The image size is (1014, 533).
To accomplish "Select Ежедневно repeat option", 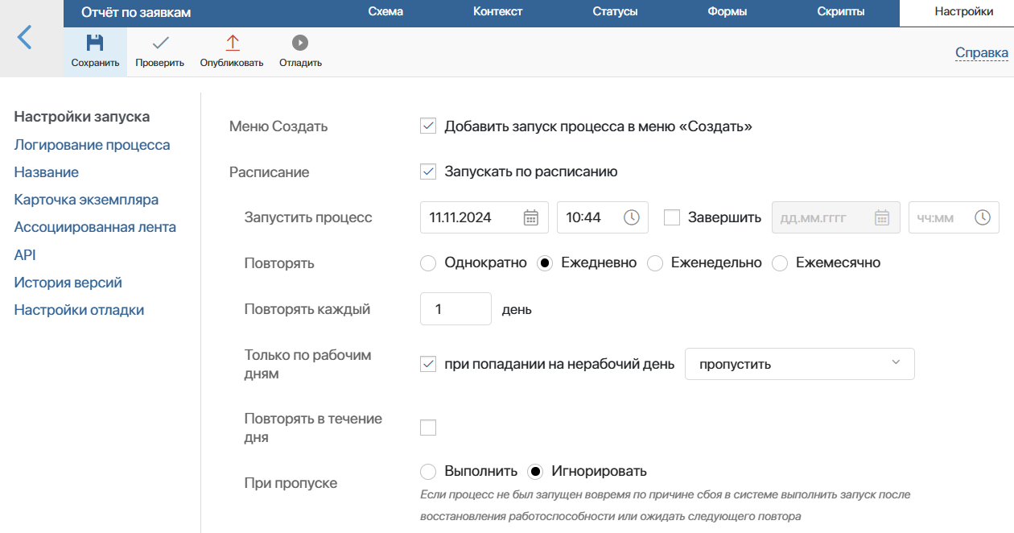I will pyautogui.click(x=545, y=263).
